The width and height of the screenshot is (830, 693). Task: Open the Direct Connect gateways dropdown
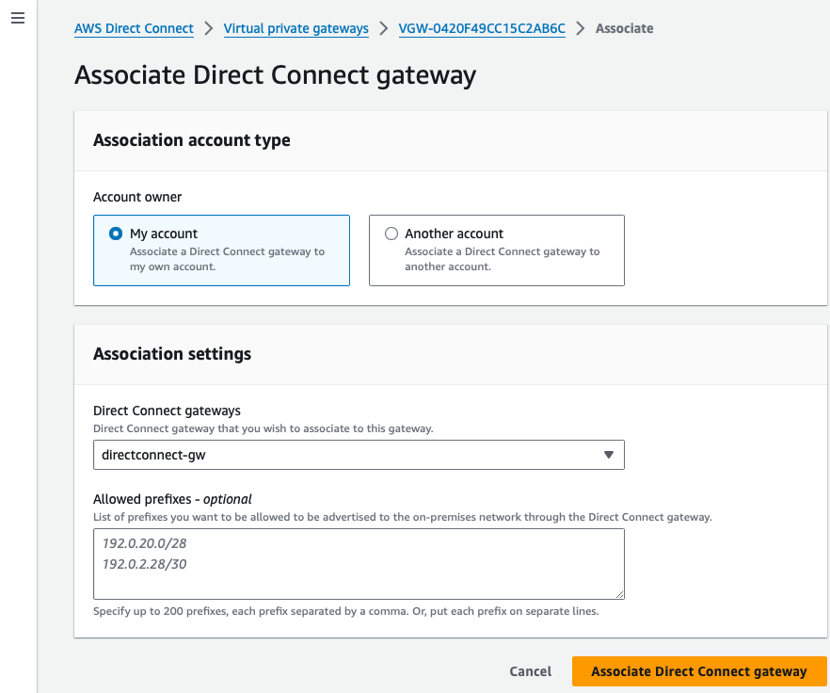coord(359,455)
